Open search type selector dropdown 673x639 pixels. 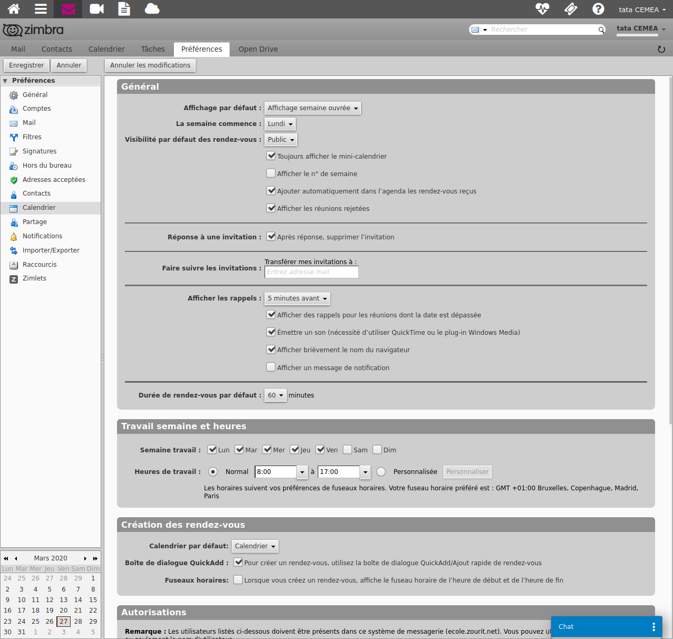click(479, 30)
